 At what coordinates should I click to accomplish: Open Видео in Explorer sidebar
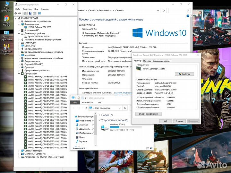(x=82, y=137)
